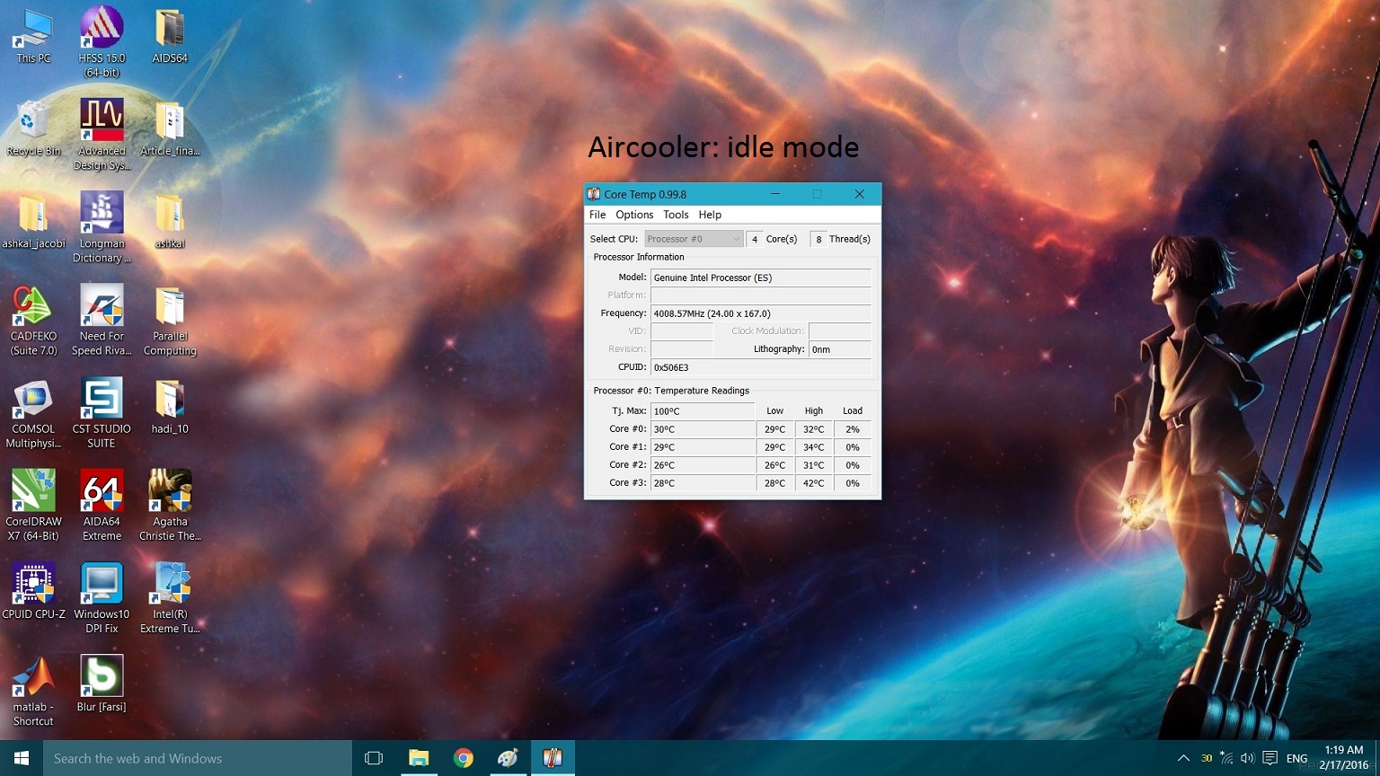Open network Wi-Fi tray icon
This screenshot has width=1380, height=776.
(1226, 758)
